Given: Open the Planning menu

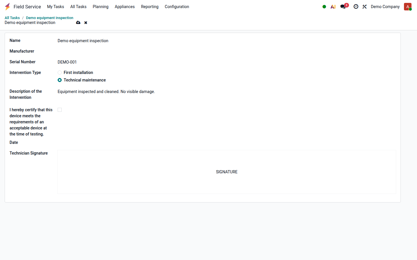Looking at the screenshot, I should [x=100, y=7].
